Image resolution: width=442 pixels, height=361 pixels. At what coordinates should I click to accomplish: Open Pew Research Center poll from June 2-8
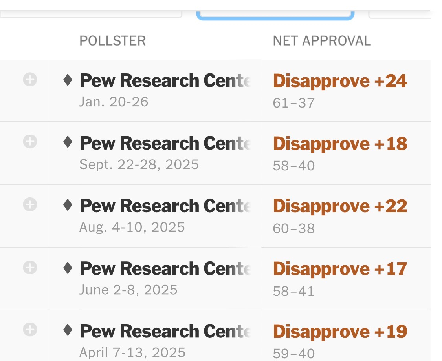[x=165, y=269]
